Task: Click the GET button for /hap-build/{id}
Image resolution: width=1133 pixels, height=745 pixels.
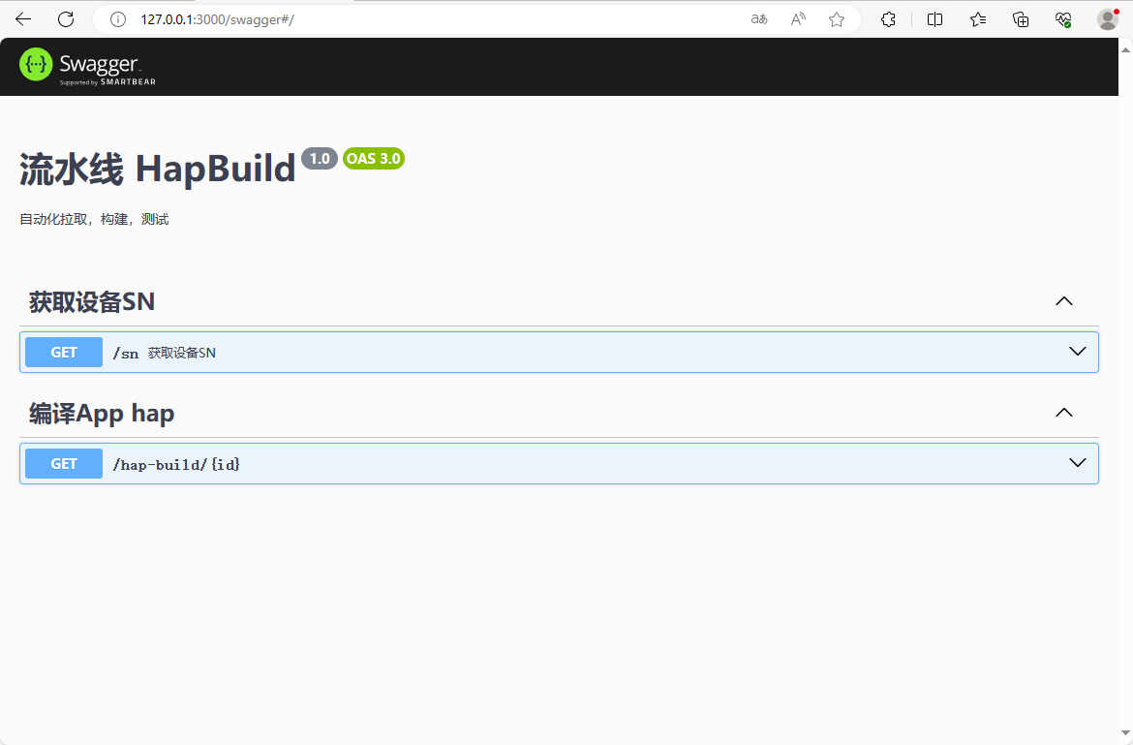Action: (64, 464)
